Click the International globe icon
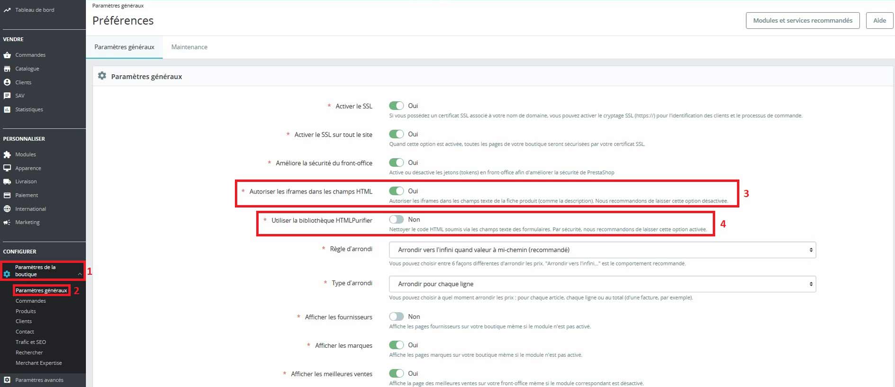The width and height of the screenshot is (895, 387). [x=7, y=209]
